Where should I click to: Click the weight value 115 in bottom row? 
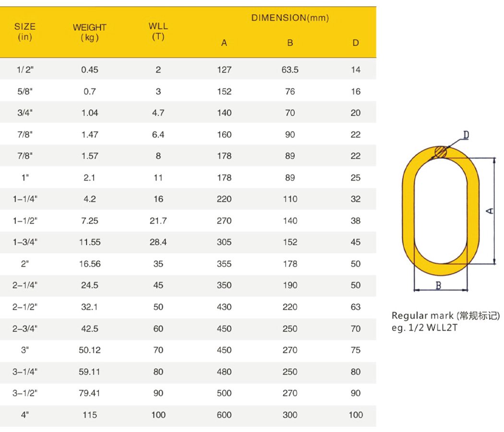pyautogui.click(x=90, y=415)
